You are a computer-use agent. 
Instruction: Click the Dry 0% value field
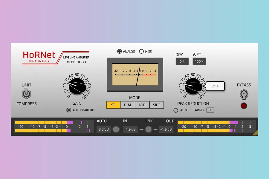[182, 61]
